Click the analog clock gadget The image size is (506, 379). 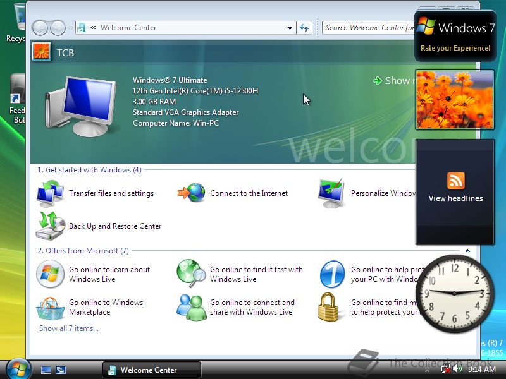click(x=455, y=293)
